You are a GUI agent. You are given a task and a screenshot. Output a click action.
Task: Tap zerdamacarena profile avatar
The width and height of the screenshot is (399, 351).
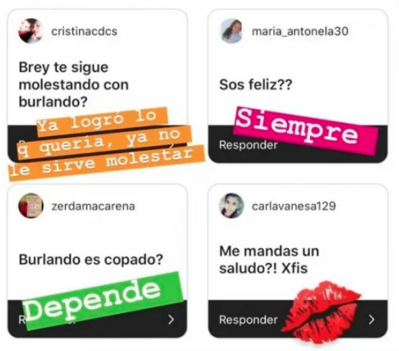click(31, 206)
